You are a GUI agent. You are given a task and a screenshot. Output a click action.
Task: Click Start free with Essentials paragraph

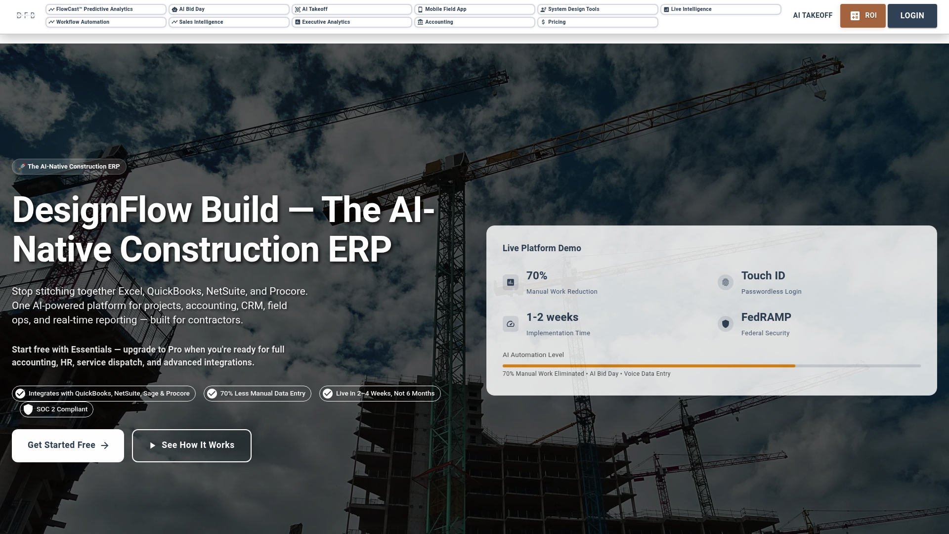coord(148,356)
